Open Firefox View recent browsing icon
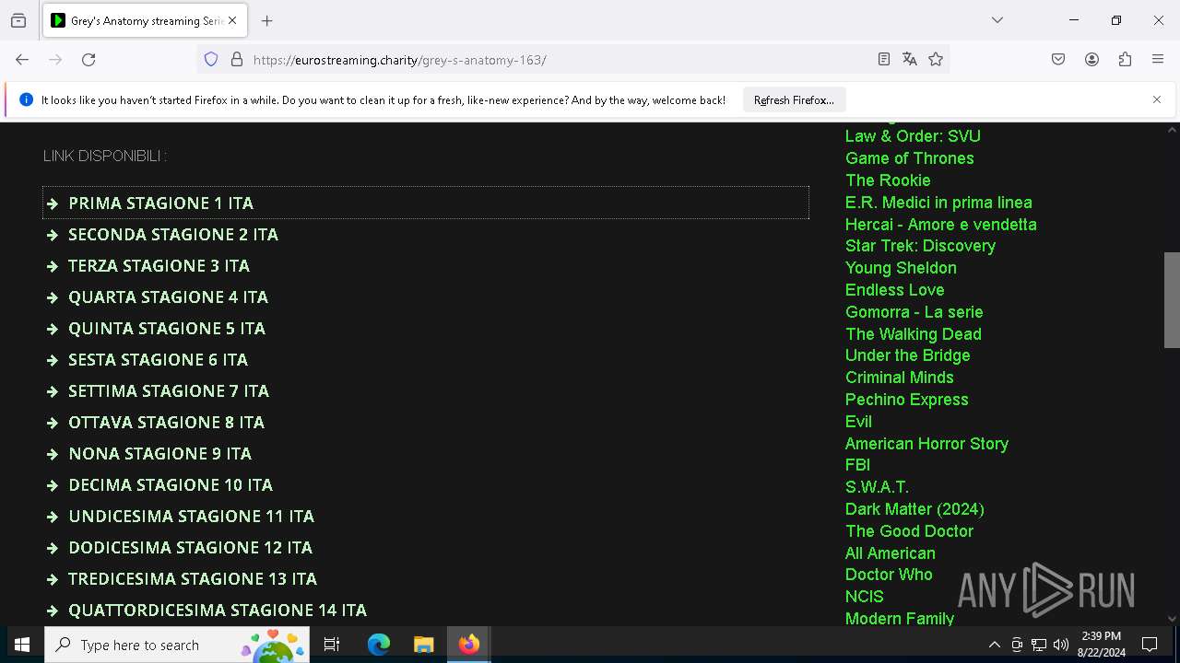The image size is (1180, 663). coord(18,20)
